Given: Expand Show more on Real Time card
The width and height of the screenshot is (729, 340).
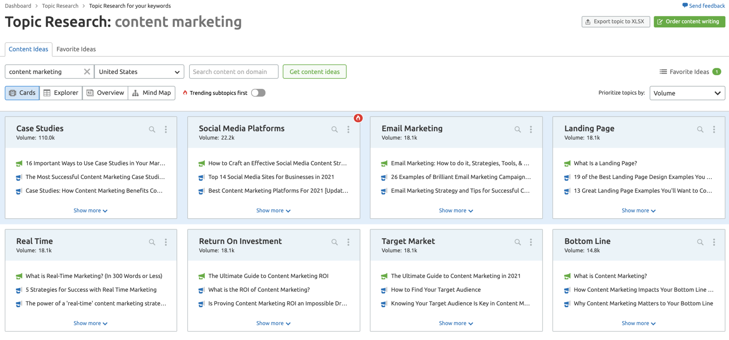Looking at the screenshot, I should 90,323.
